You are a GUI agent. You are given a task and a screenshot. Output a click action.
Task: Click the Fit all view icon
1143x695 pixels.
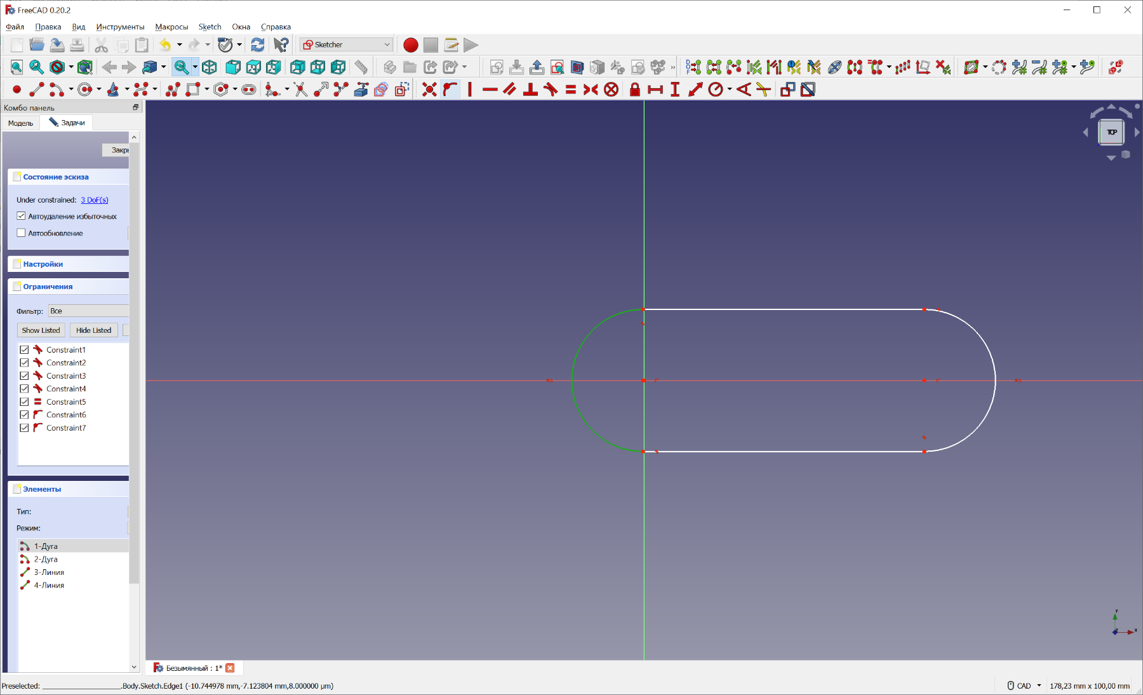coord(17,67)
